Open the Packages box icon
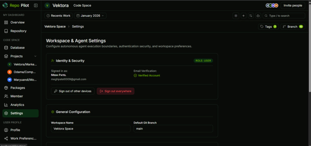This screenshot has height=146, width=311. pos(6,88)
